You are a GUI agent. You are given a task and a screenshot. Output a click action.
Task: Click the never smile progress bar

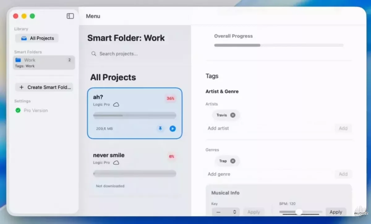135,174
